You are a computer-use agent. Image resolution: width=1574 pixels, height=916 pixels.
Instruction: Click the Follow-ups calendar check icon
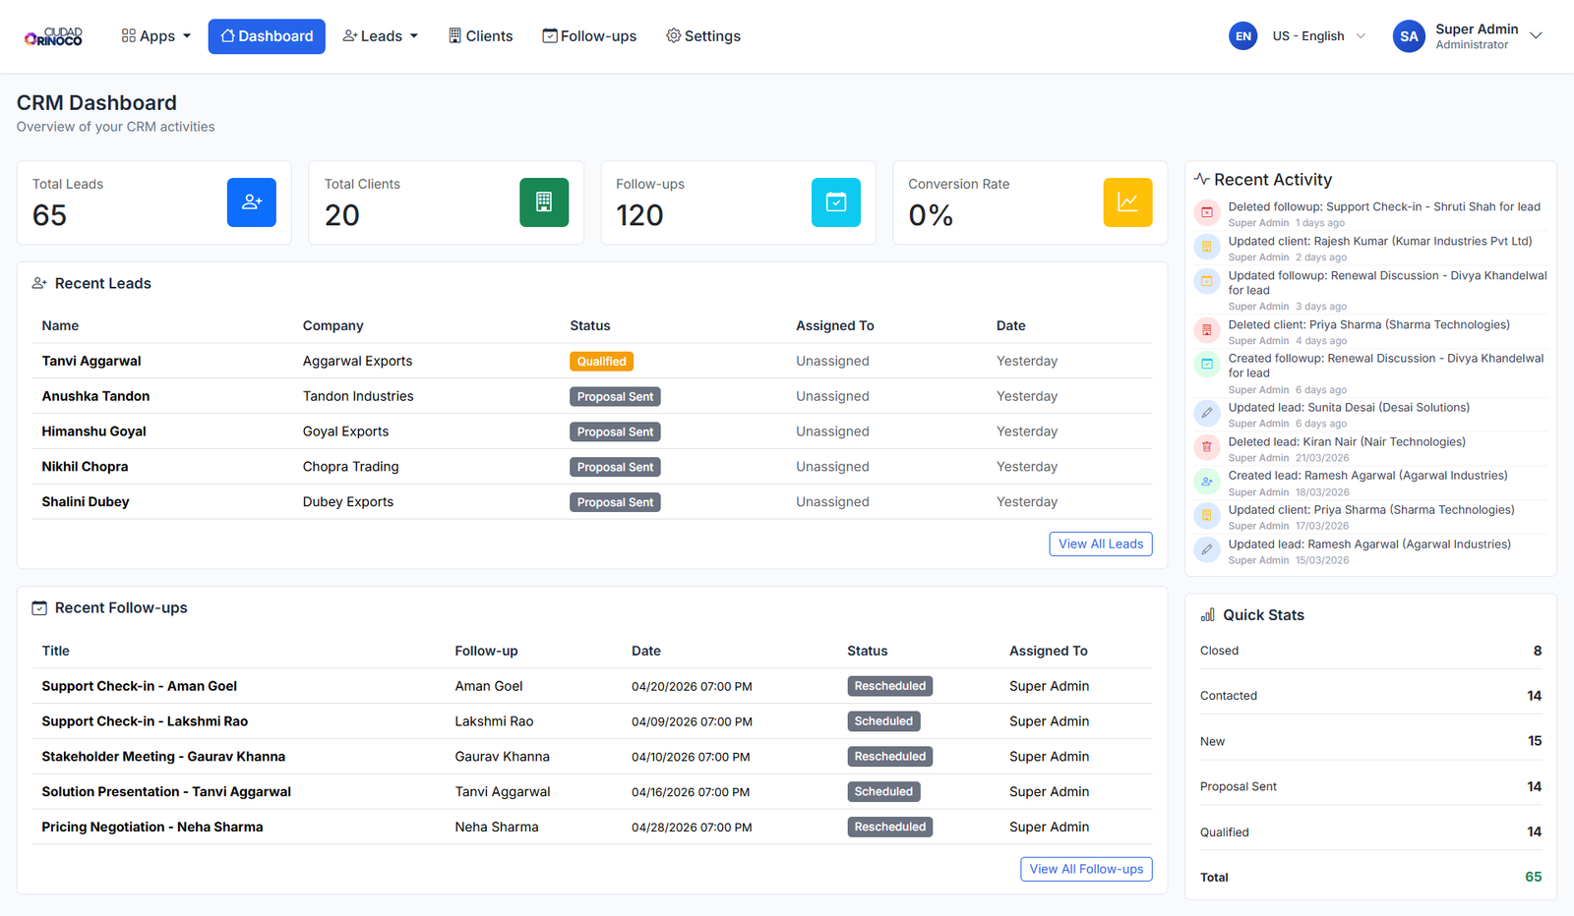pyautogui.click(x=835, y=202)
